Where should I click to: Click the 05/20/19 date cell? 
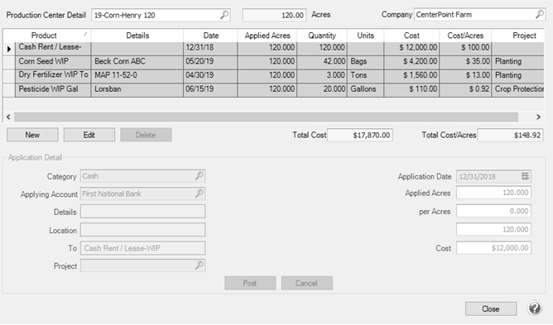click(210, 62)
